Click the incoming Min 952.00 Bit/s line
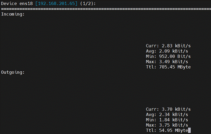211x134 pixels. click(x=168, y=56)
